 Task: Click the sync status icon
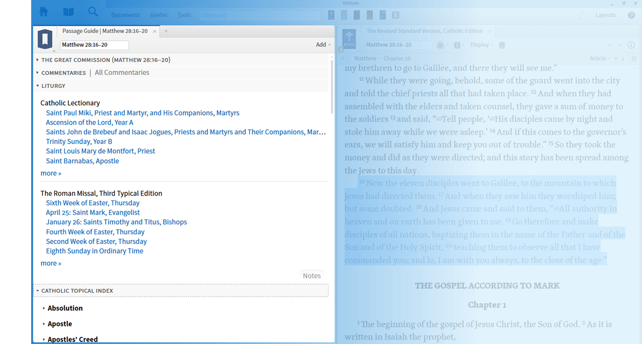(582, 15)
